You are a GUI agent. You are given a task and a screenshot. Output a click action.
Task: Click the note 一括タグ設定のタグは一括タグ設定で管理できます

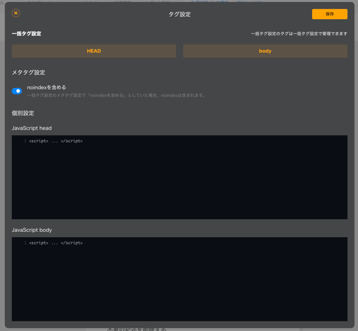tap(299, 34)
